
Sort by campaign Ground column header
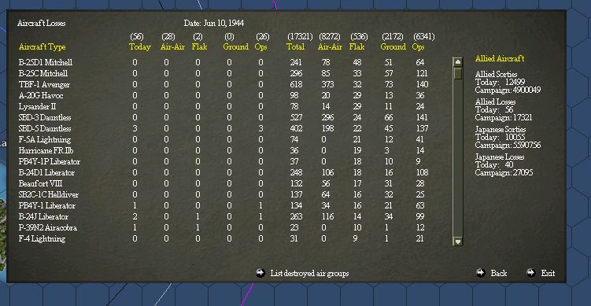(x=393, y=46)
